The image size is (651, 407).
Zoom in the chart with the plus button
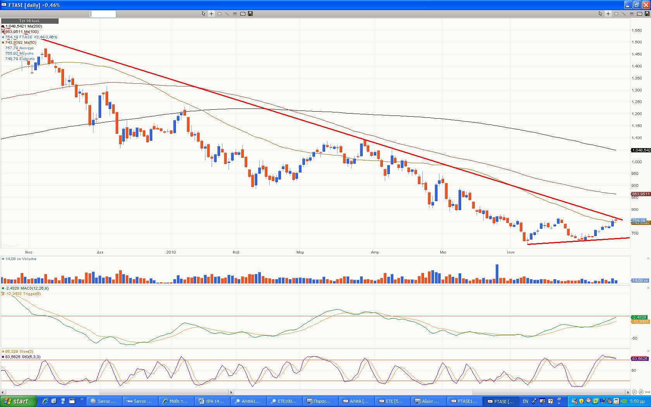pos(641,392)
